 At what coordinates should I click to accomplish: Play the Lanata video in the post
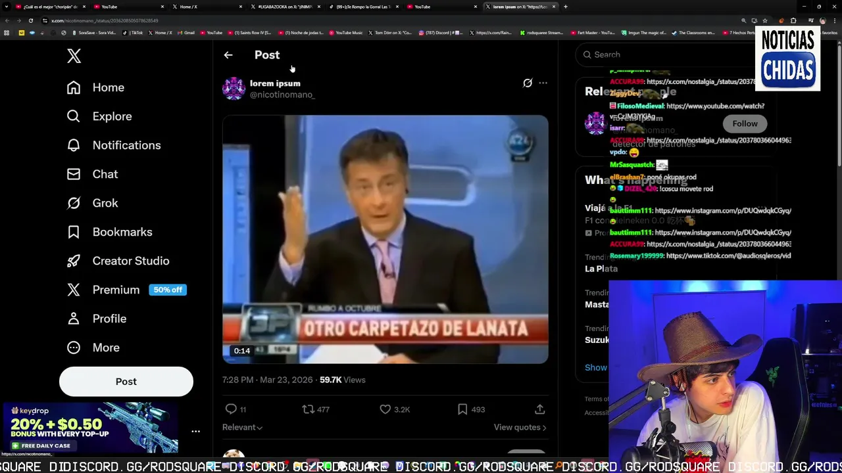pos(385,239)
